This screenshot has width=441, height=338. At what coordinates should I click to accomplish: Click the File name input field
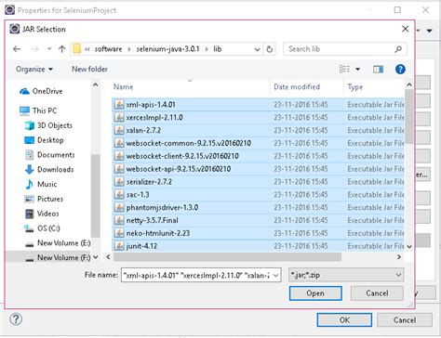[x=196, y=275]
